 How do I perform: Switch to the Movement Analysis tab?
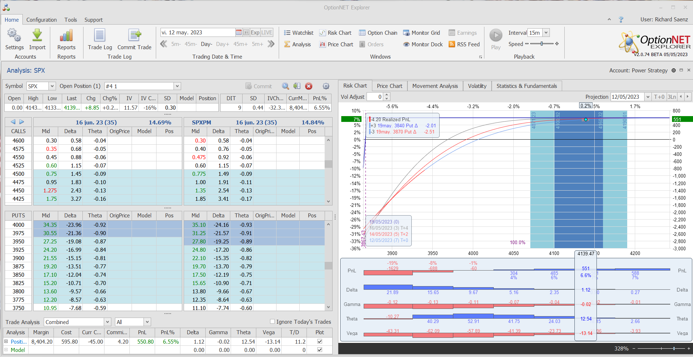point(435,86)
